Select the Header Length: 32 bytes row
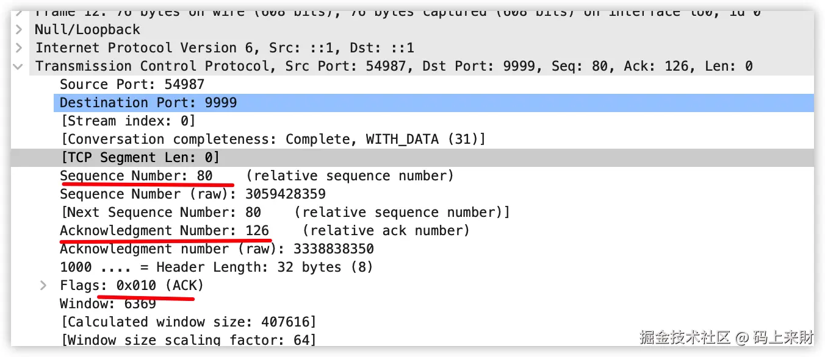 click(216, 267)
